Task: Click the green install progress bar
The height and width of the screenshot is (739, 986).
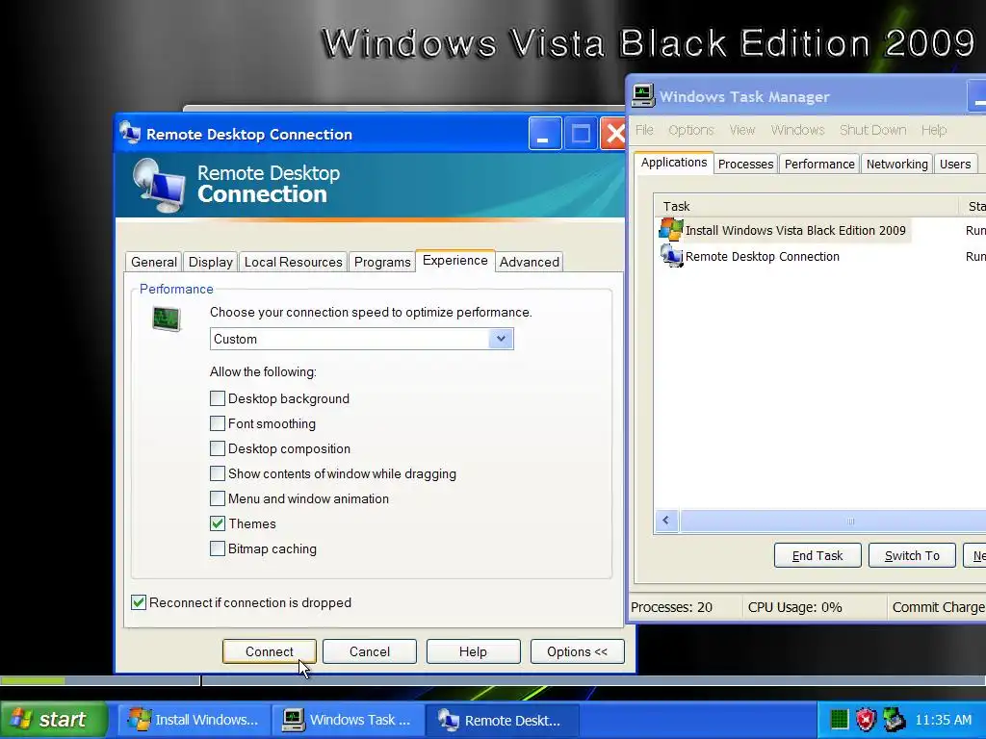Action: (32, 680)
